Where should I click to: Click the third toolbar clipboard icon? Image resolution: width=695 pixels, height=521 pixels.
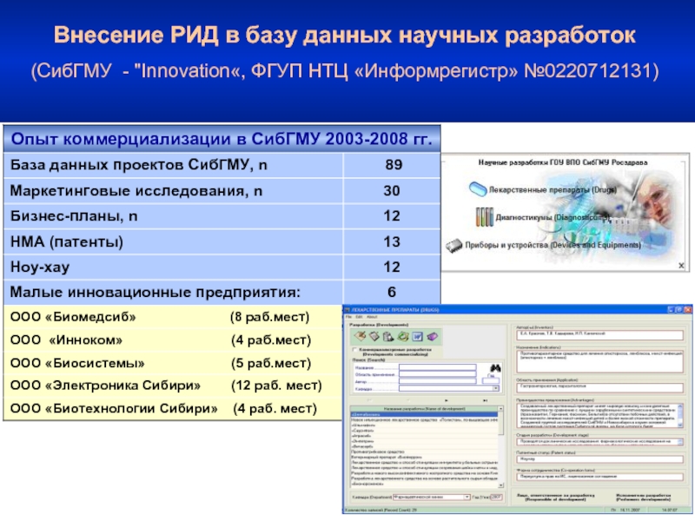[388, 336]
